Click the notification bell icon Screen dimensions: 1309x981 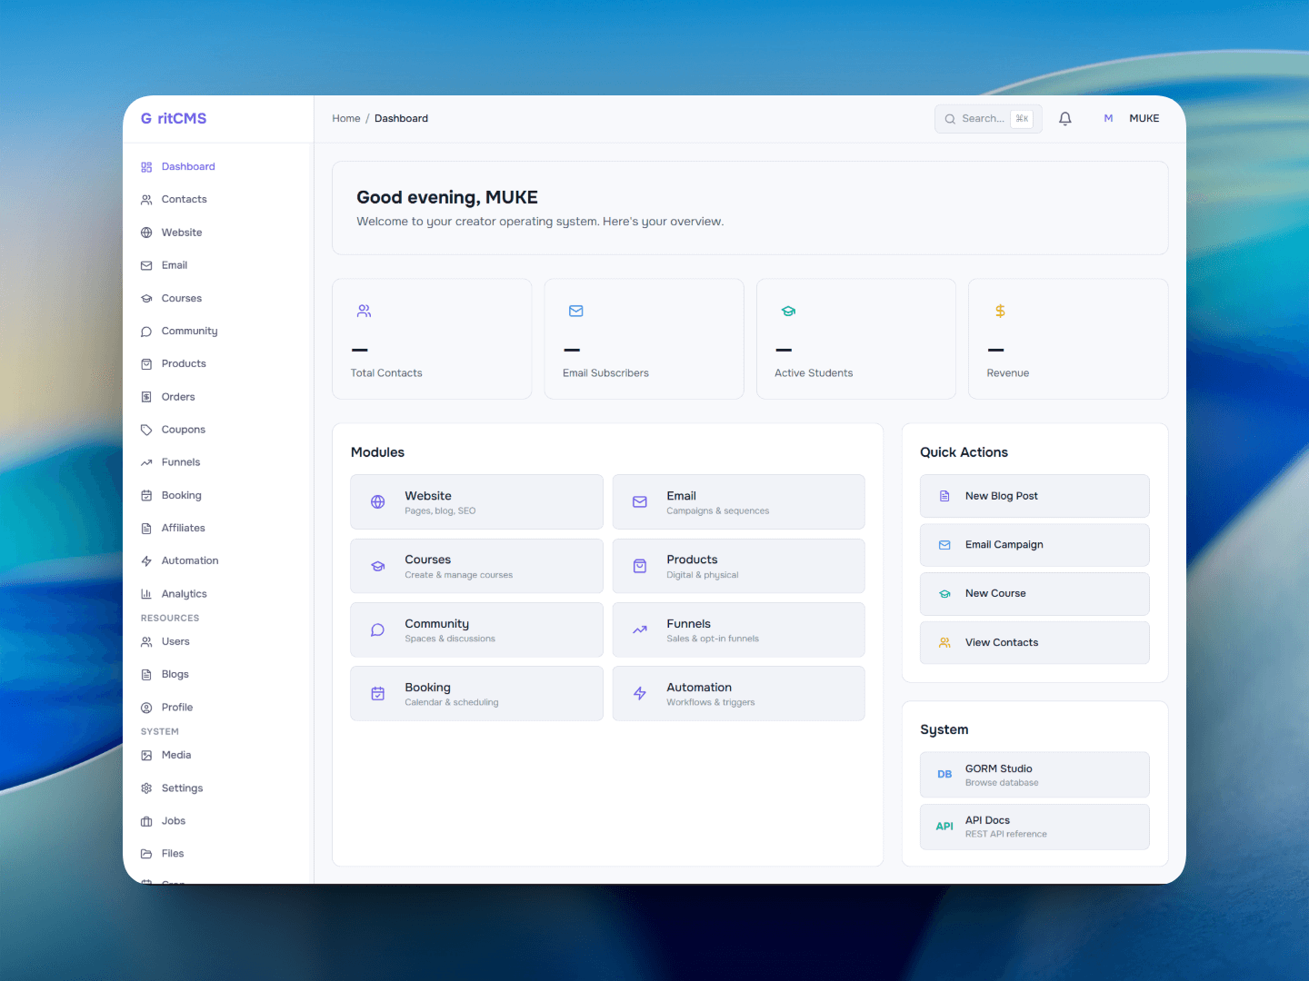pos(1065,119)
